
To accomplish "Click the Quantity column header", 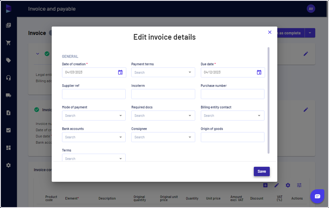I will 192,198.
